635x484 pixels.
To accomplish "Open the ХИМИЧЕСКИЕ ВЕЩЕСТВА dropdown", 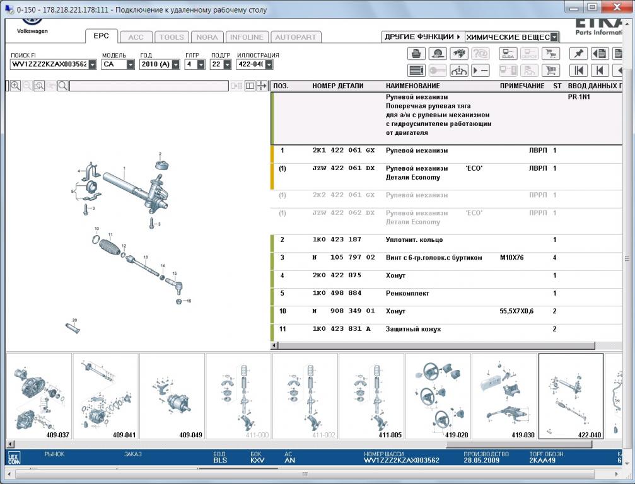I will (554, 37).
